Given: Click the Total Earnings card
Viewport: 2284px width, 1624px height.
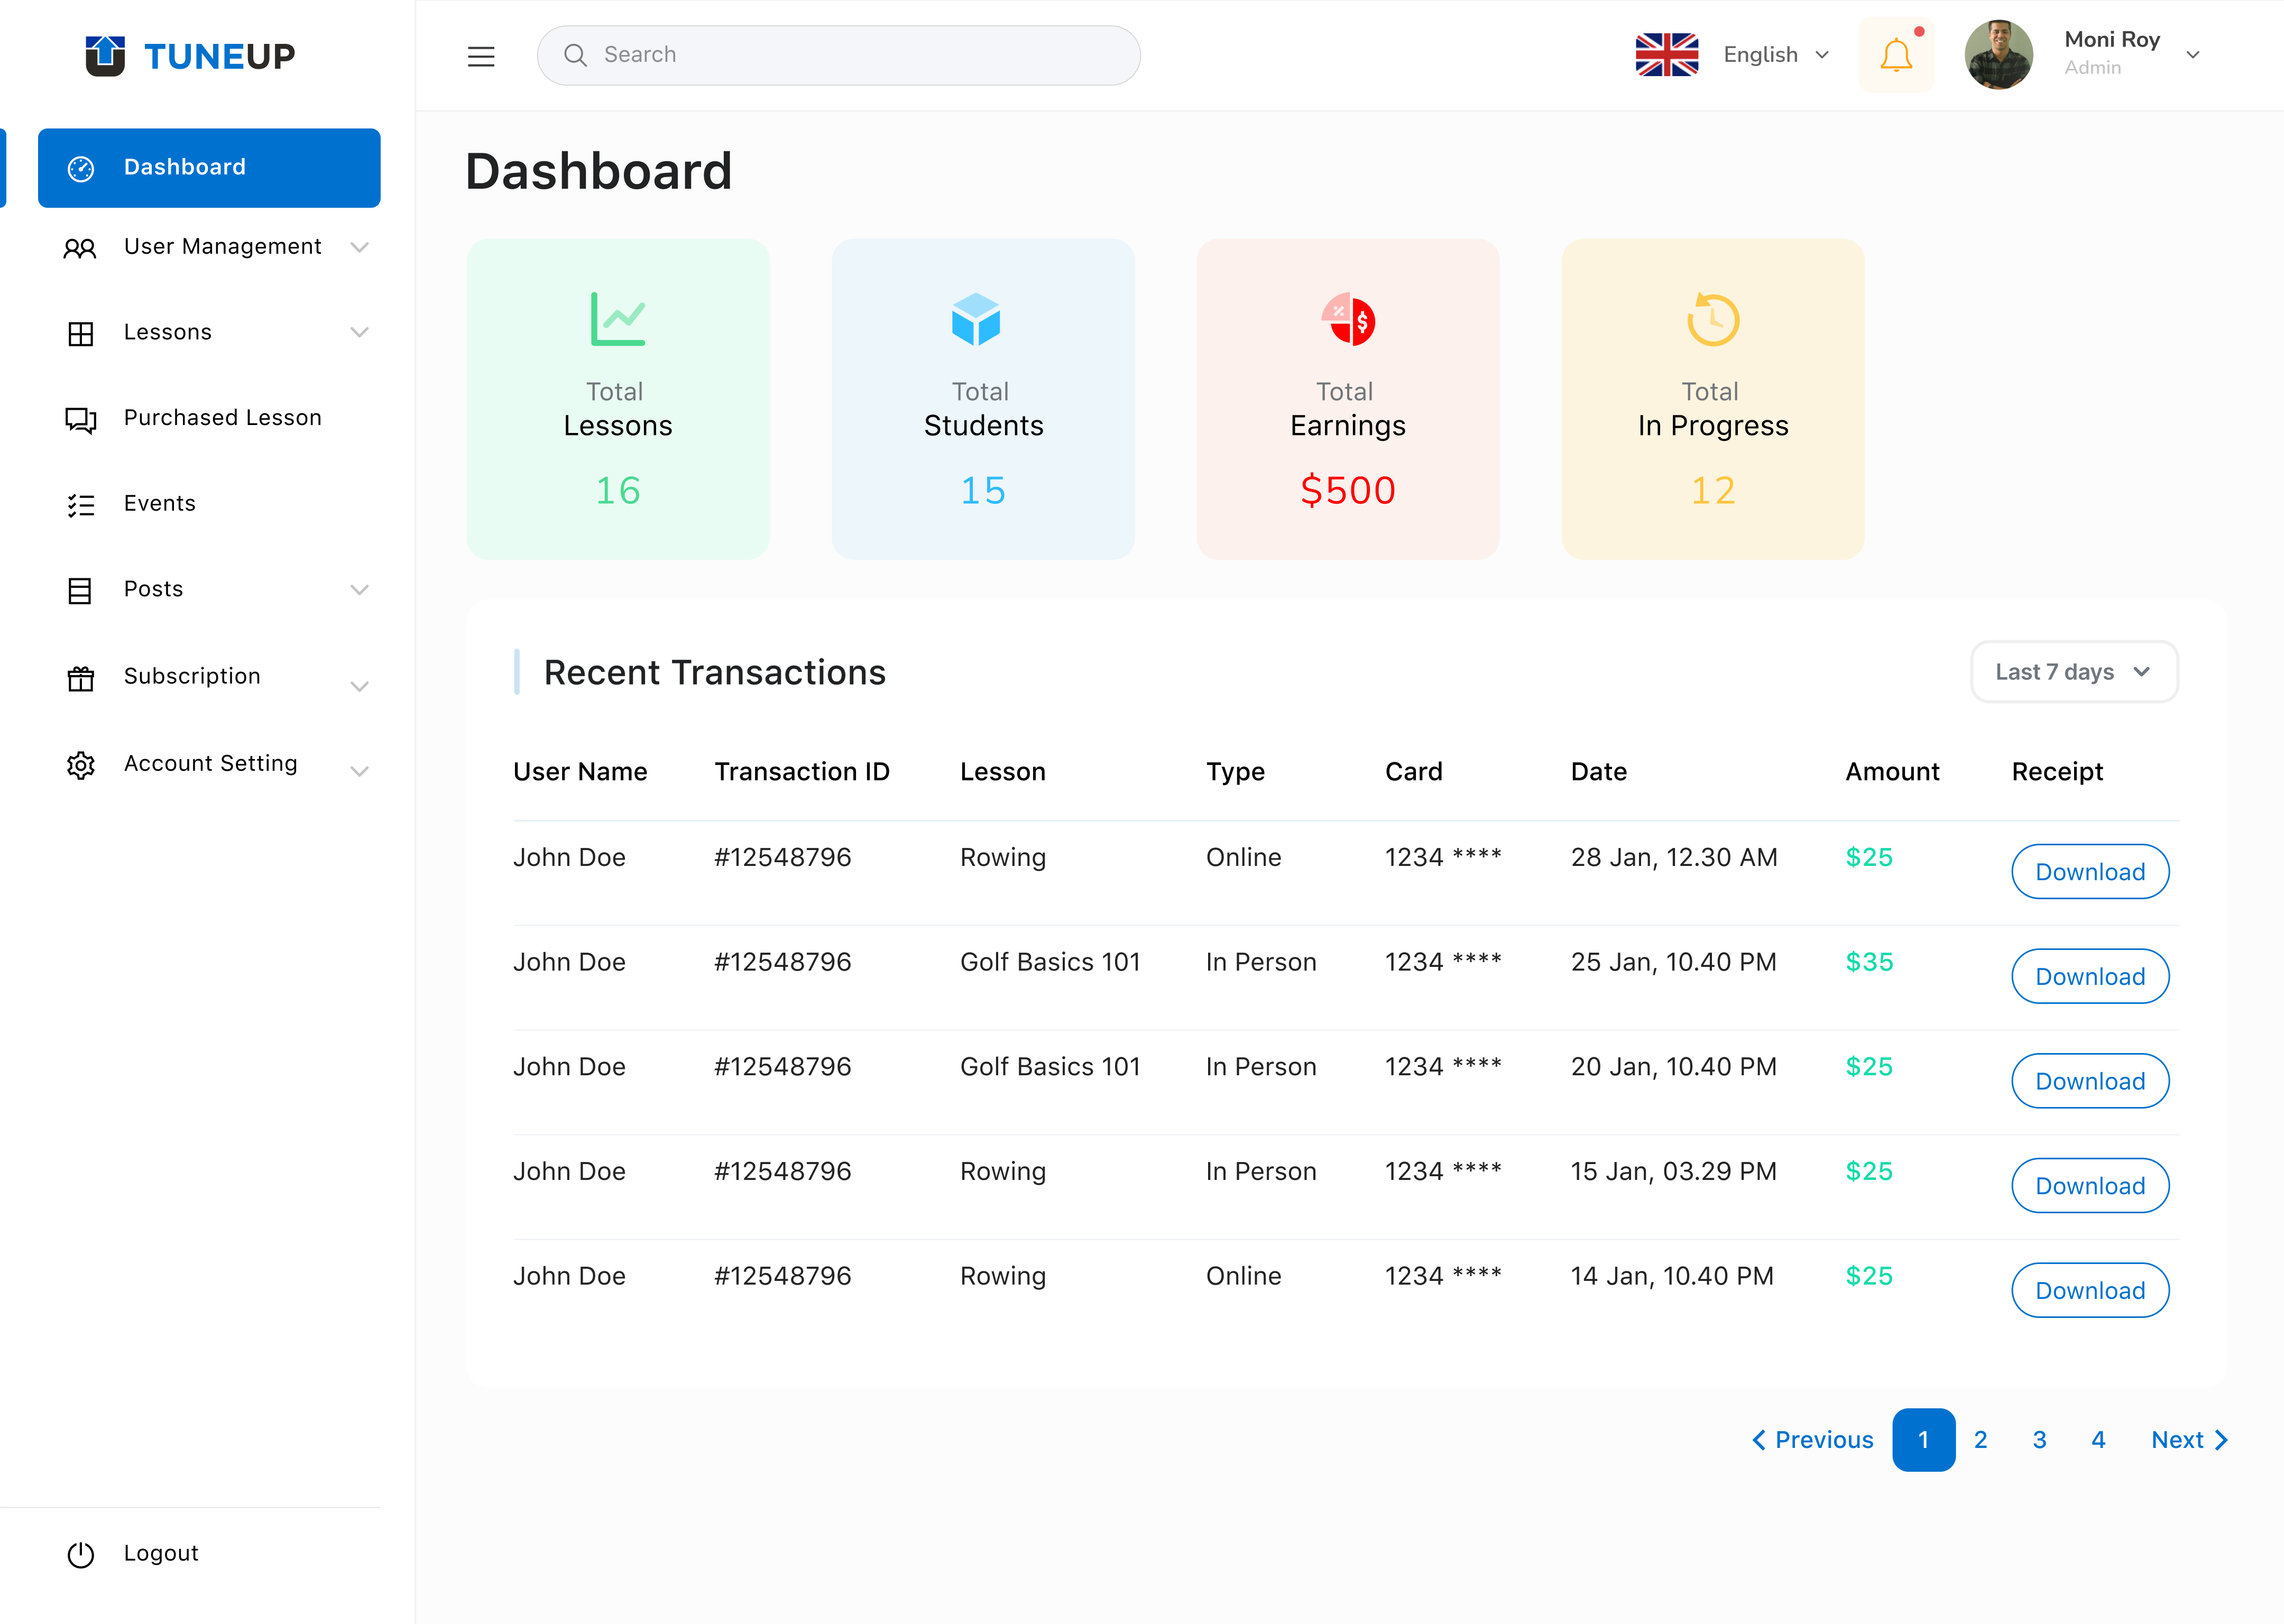Looking at the screenshot, I should (1348, 399).
